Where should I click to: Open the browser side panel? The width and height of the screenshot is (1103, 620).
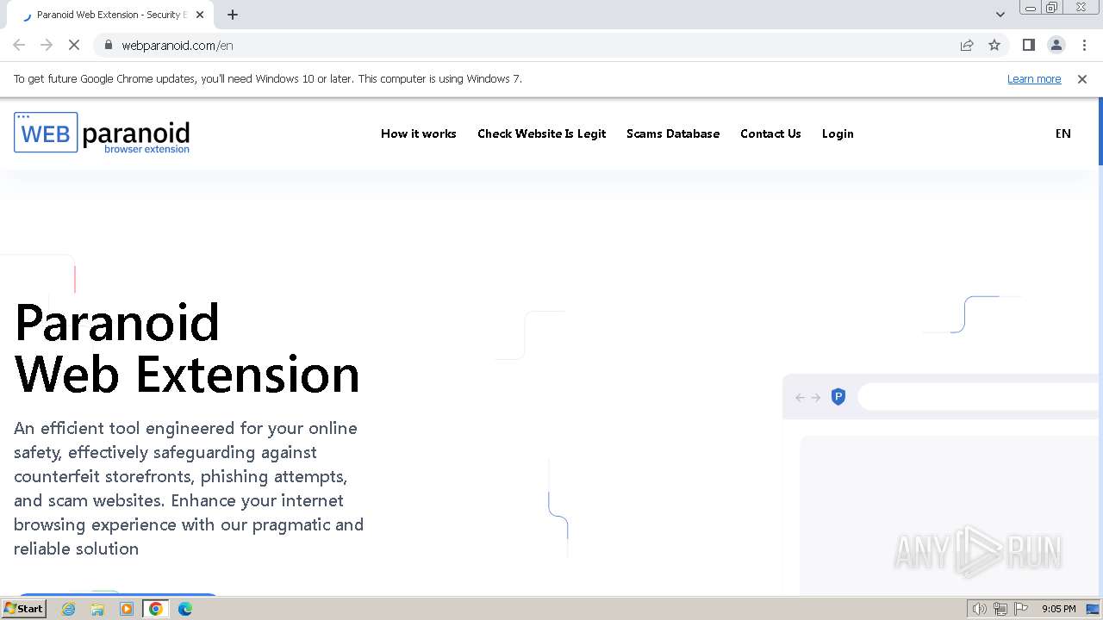click(1028, 45)
